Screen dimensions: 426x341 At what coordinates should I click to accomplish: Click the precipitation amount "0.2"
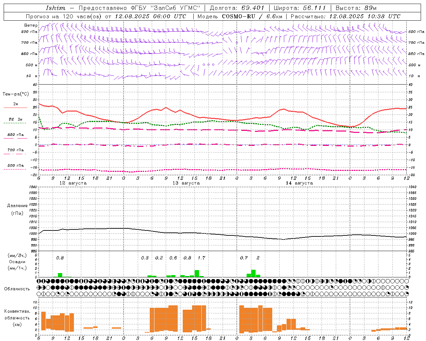pos(159,258)
